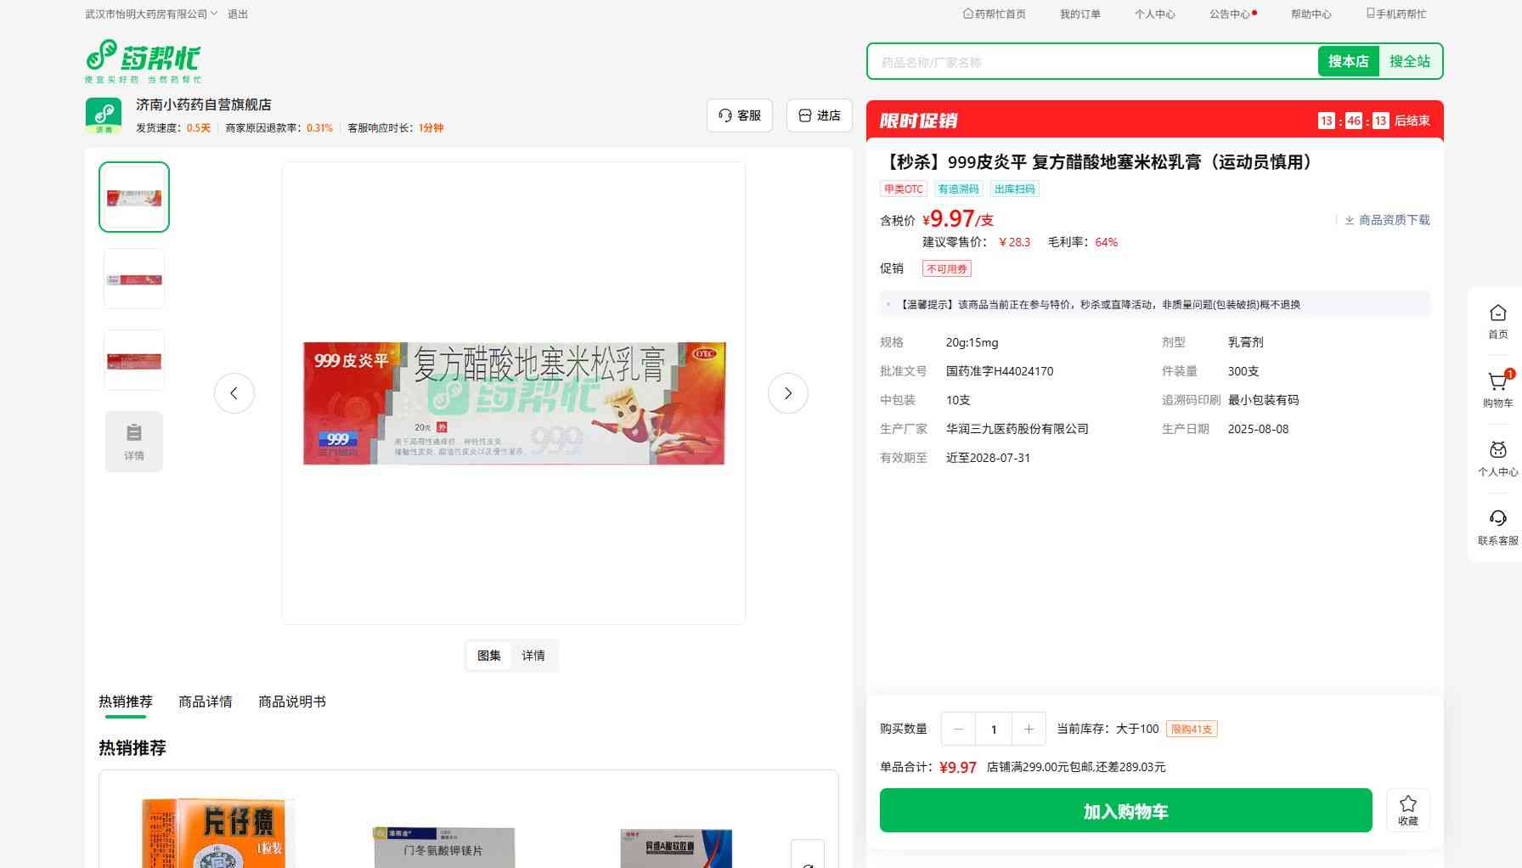
Task: Click the shopping cart icon in sidebar
Action: pyautogui.click(x=1497, y=383)
